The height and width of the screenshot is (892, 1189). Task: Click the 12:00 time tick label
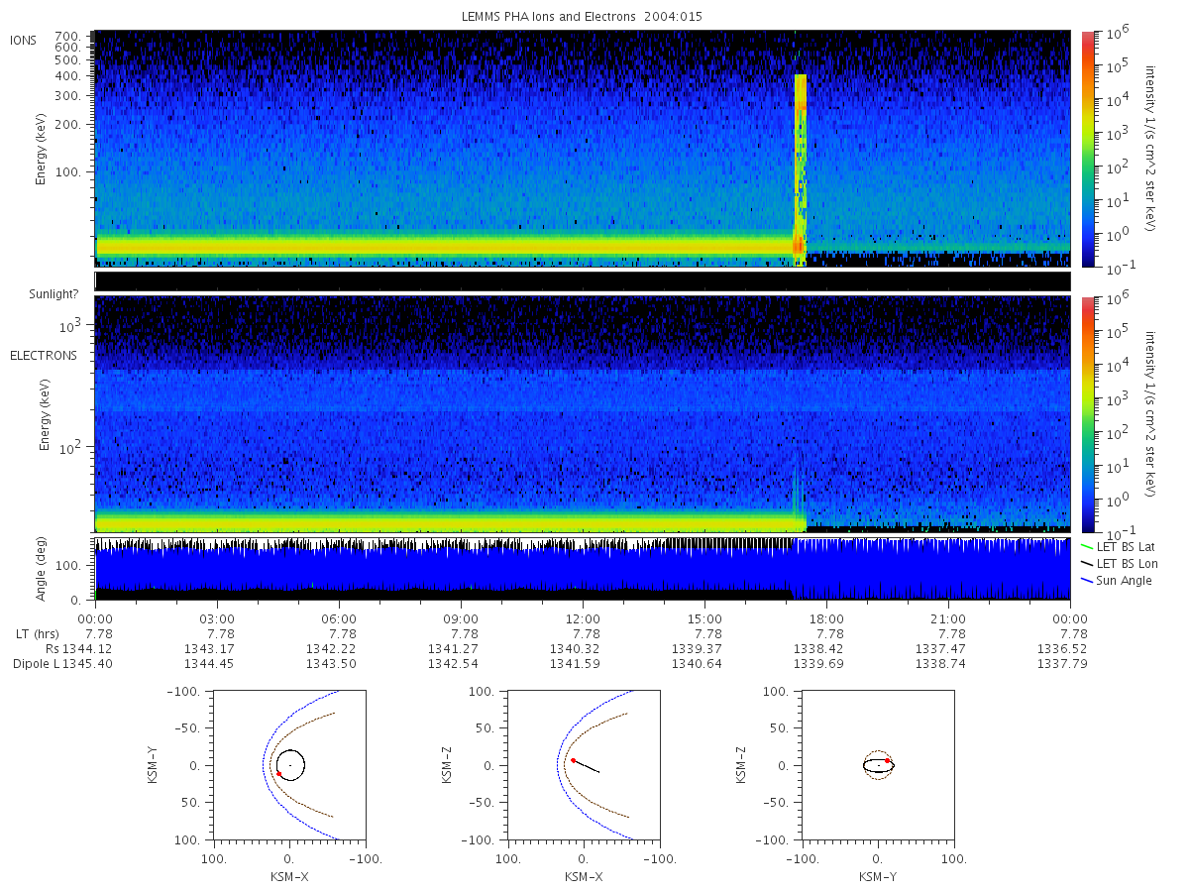(583, 618)
